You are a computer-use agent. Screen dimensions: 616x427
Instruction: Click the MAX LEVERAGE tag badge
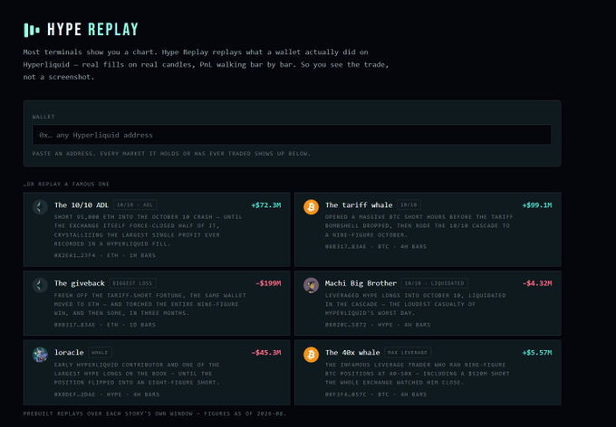(408, 353)
